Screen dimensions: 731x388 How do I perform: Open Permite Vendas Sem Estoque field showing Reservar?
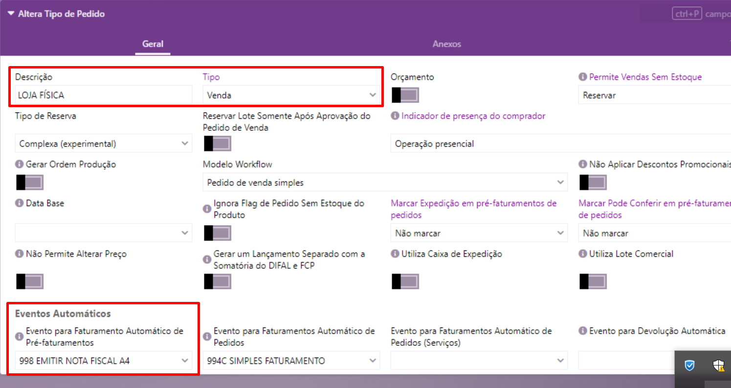[654, 95]
